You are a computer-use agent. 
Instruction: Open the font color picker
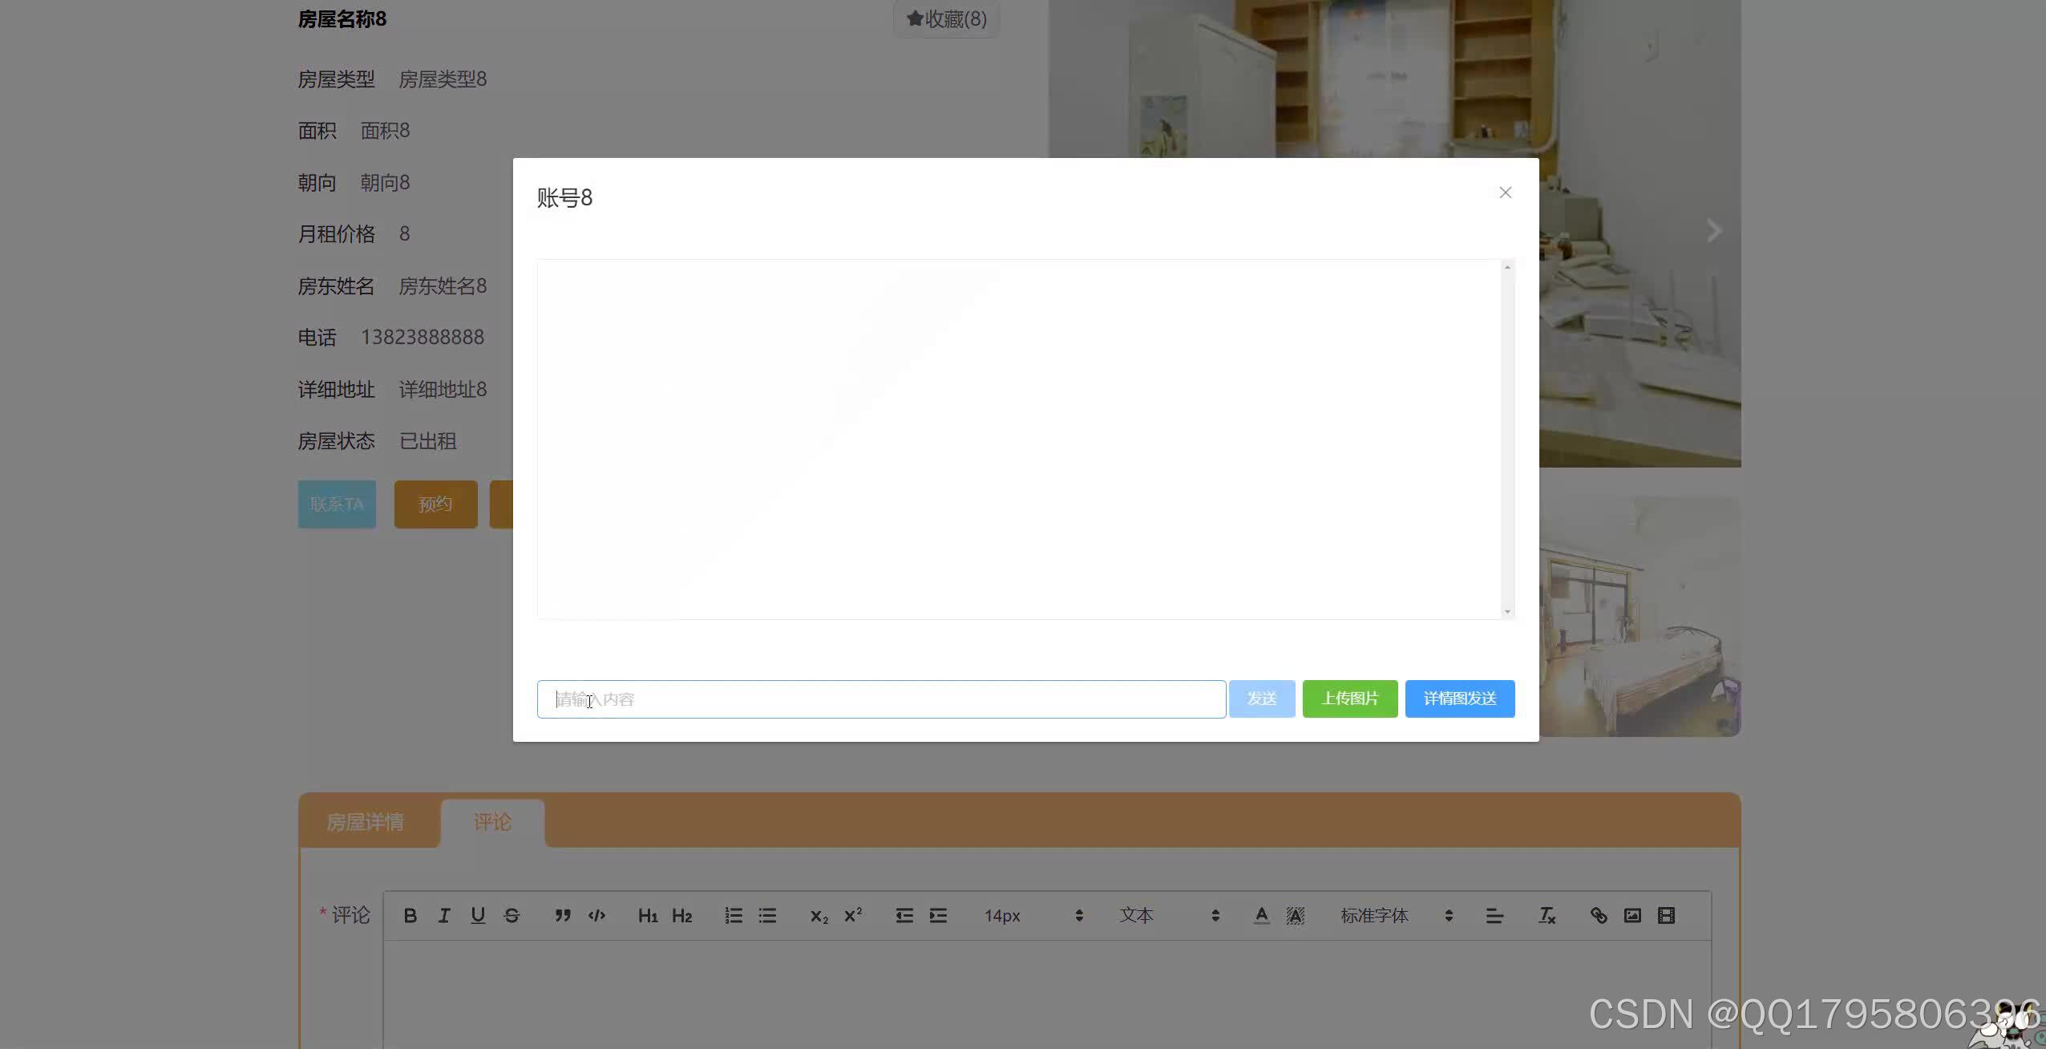[x=1261, y=915]
